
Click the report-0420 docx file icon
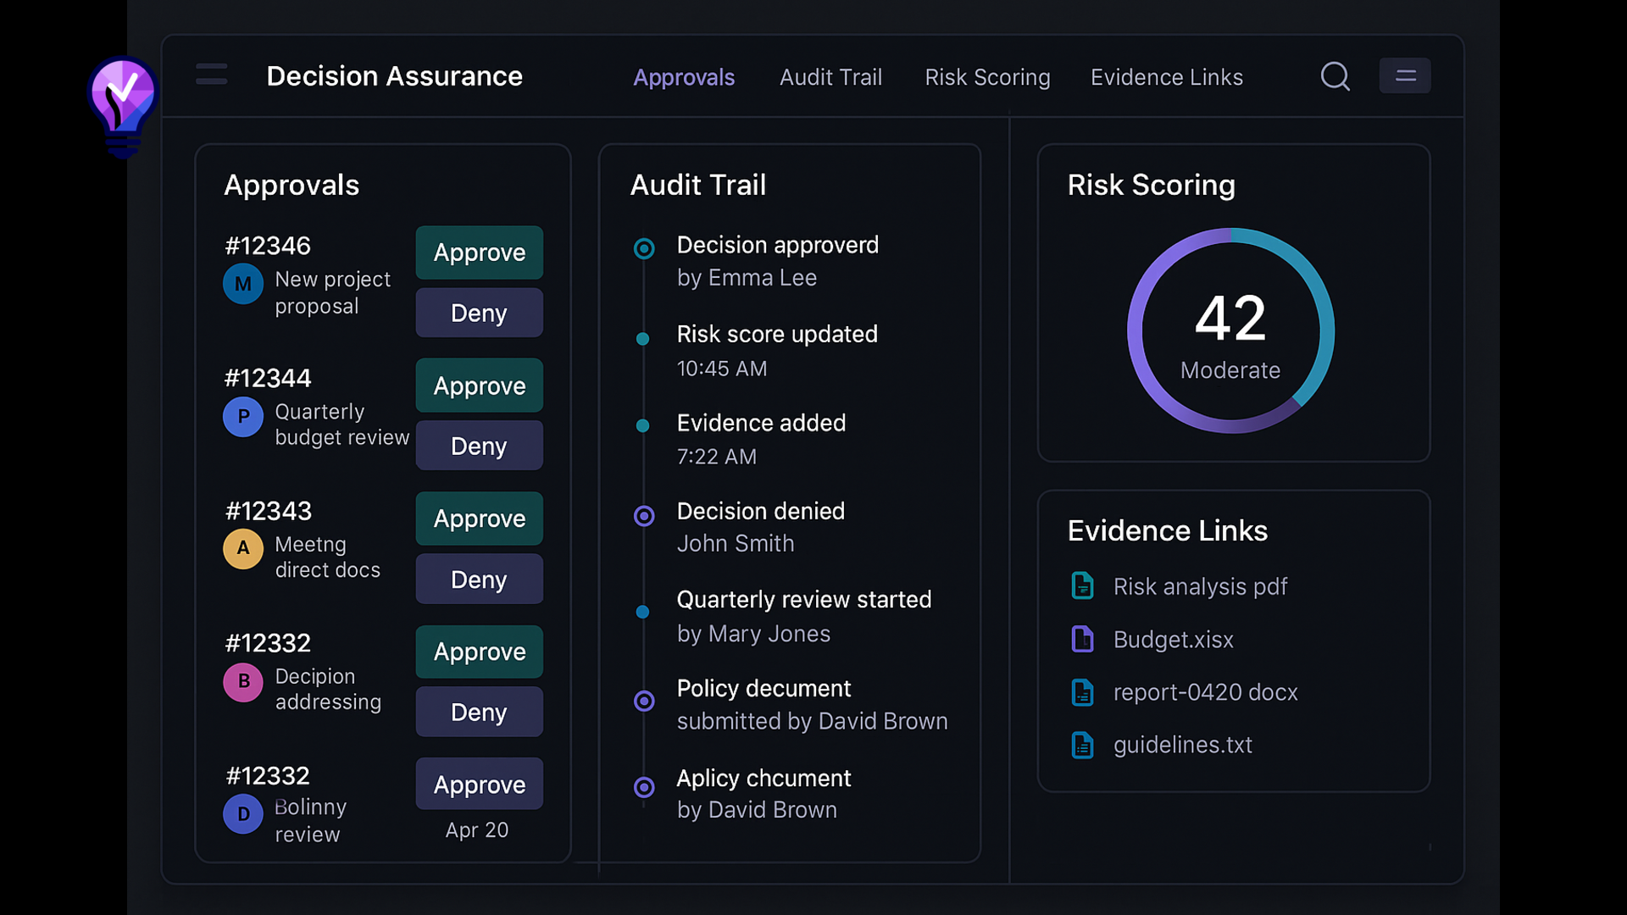[1082, 692]
